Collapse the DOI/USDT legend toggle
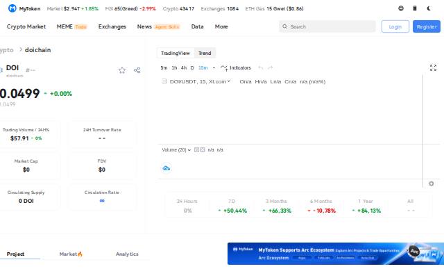The height and width of the screenshot is (278, 444). pos(164,81)
